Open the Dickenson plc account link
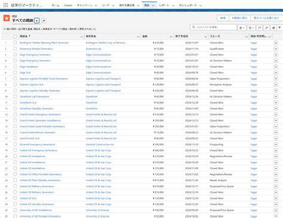Image resolution: width=283 pixels, height=218 pixels. click(x=94, y=49)
